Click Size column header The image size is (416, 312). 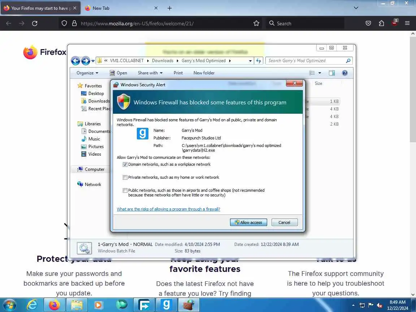point(318,83)
